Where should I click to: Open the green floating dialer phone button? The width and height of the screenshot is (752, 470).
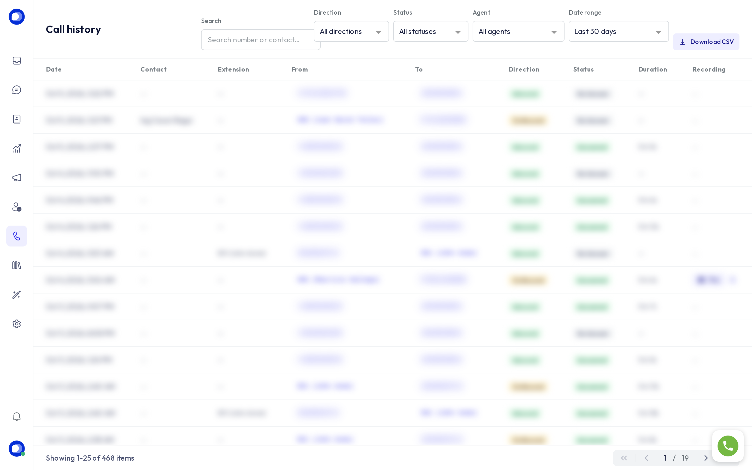pyautogui.click(x=728, y=446)
